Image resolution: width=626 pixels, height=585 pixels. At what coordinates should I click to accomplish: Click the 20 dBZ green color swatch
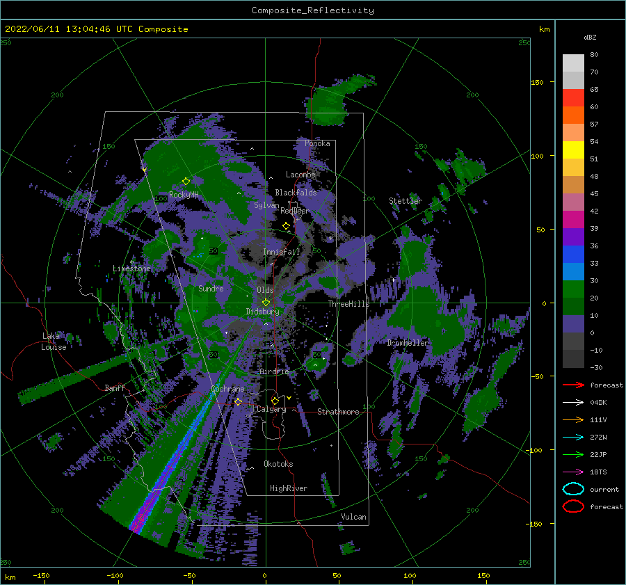pos(573,306)
